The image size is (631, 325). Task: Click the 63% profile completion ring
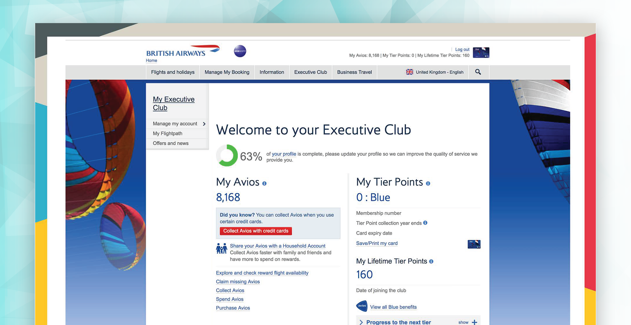[x=227, y=156]
